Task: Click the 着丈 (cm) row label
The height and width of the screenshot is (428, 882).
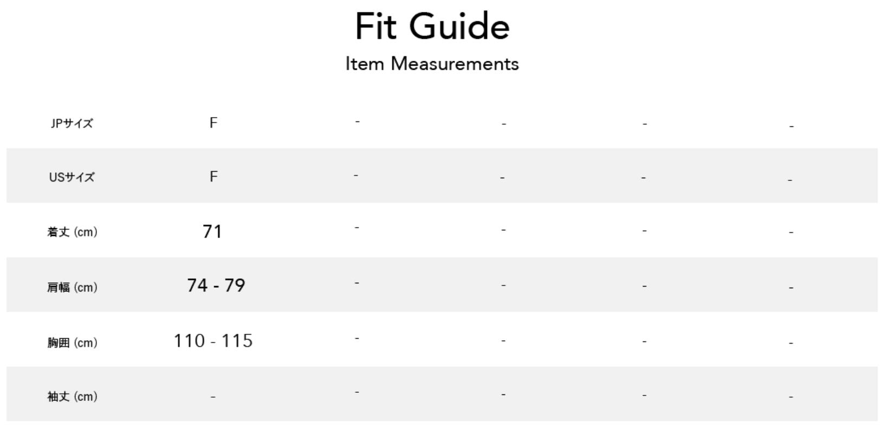Action: 72,232
